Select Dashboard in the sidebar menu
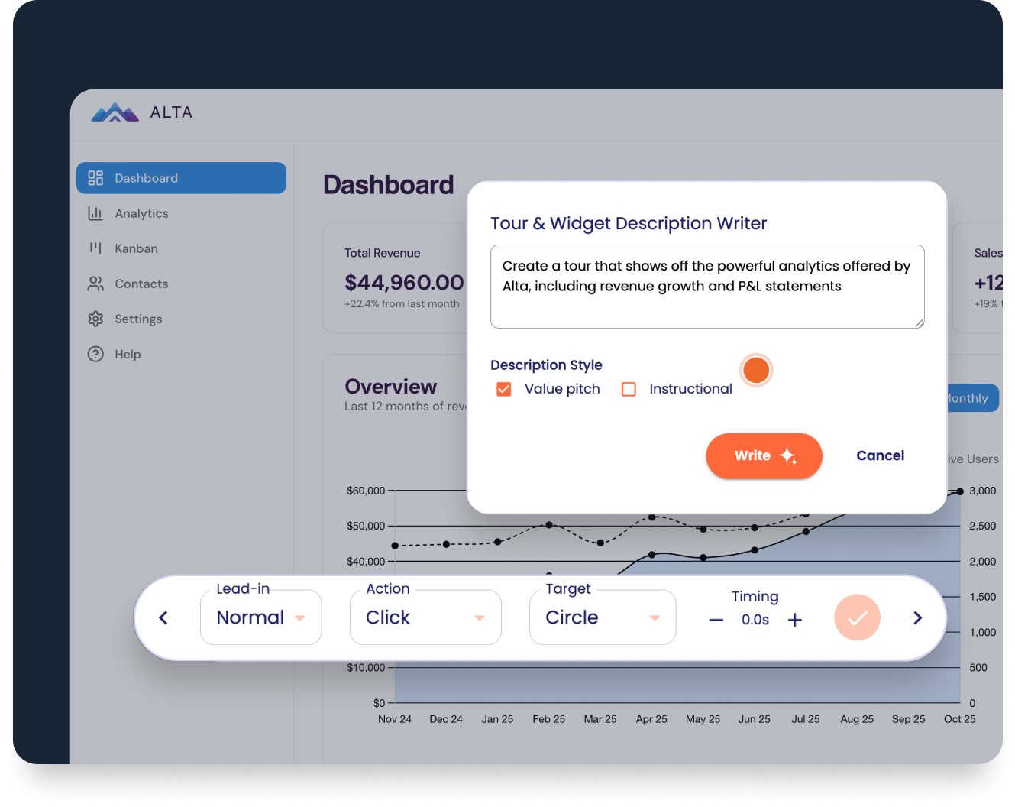Image resolution: width=1015 pixels, height=807 pixels. click(x=181, y=178)
